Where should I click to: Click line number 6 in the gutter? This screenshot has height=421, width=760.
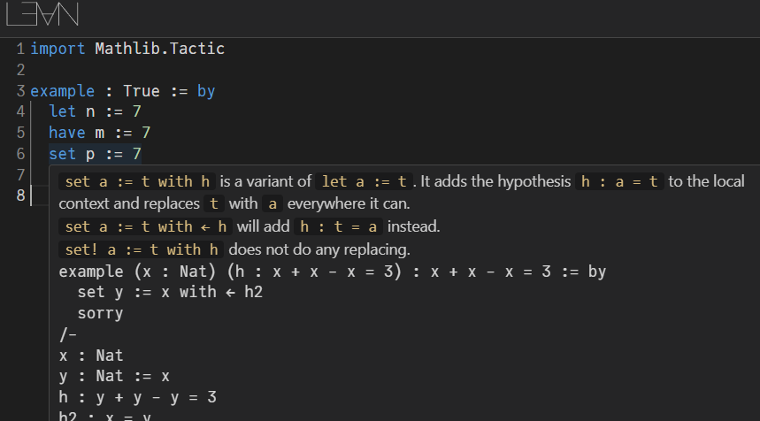click(x=19, y=155)
